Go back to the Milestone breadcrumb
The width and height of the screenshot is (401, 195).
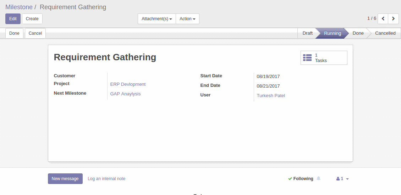point(19,7)
